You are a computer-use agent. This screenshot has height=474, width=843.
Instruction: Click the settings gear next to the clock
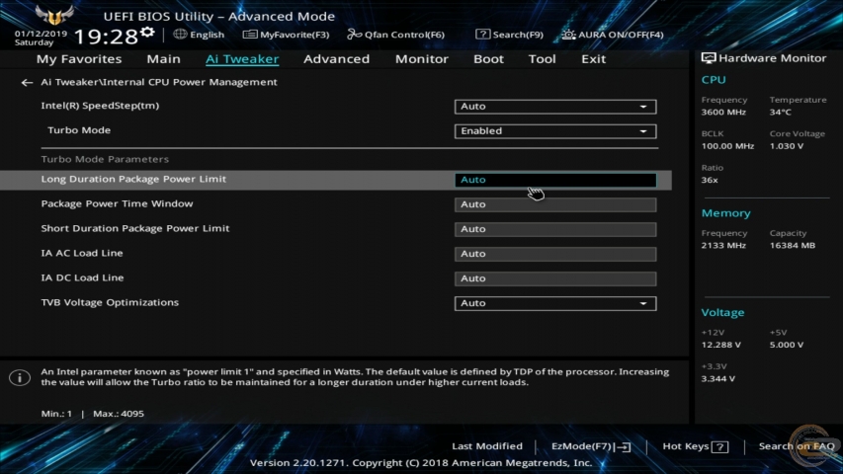pyautogui.click(x=147, y=33)
